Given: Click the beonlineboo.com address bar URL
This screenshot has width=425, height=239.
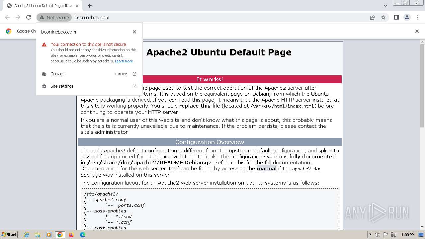Looking at the screenshot, I should pos(92,18).
